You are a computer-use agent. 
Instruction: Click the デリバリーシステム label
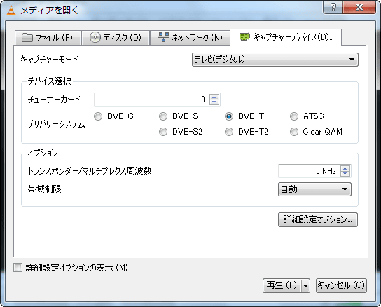(x=56, y=124)
